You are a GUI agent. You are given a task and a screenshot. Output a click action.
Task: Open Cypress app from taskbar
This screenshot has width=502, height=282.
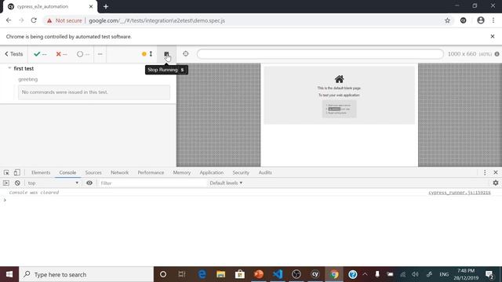(315, 274)
